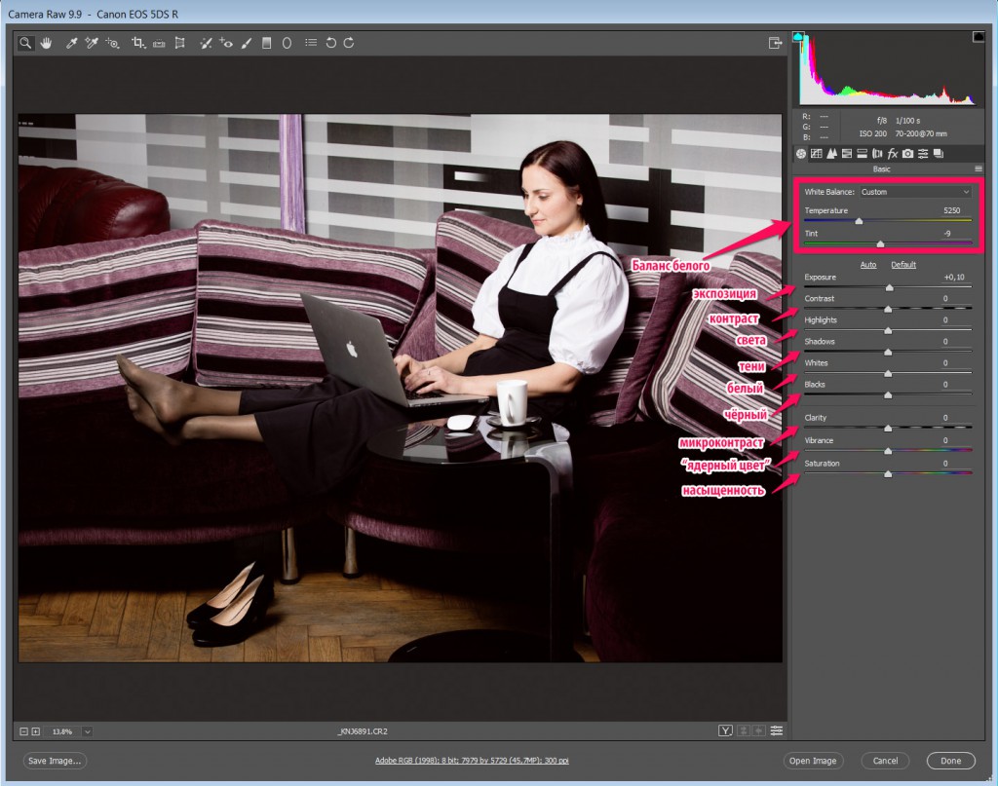Click the Open Image button
The width and height of the screenshot is (998, 786).
(x=813, y=761)
